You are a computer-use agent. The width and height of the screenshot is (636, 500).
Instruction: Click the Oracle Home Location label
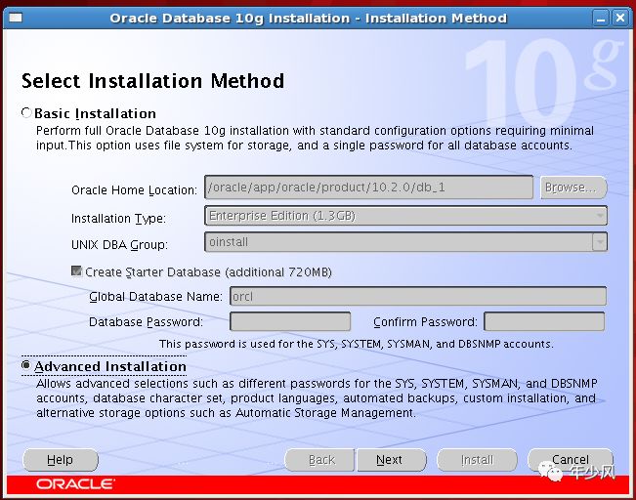pyautogui.click(x=134, y=189)
